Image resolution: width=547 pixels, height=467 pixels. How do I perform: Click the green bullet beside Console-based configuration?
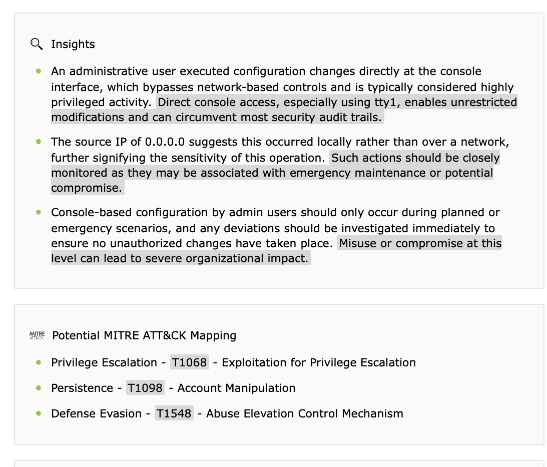tap(39, 212)
